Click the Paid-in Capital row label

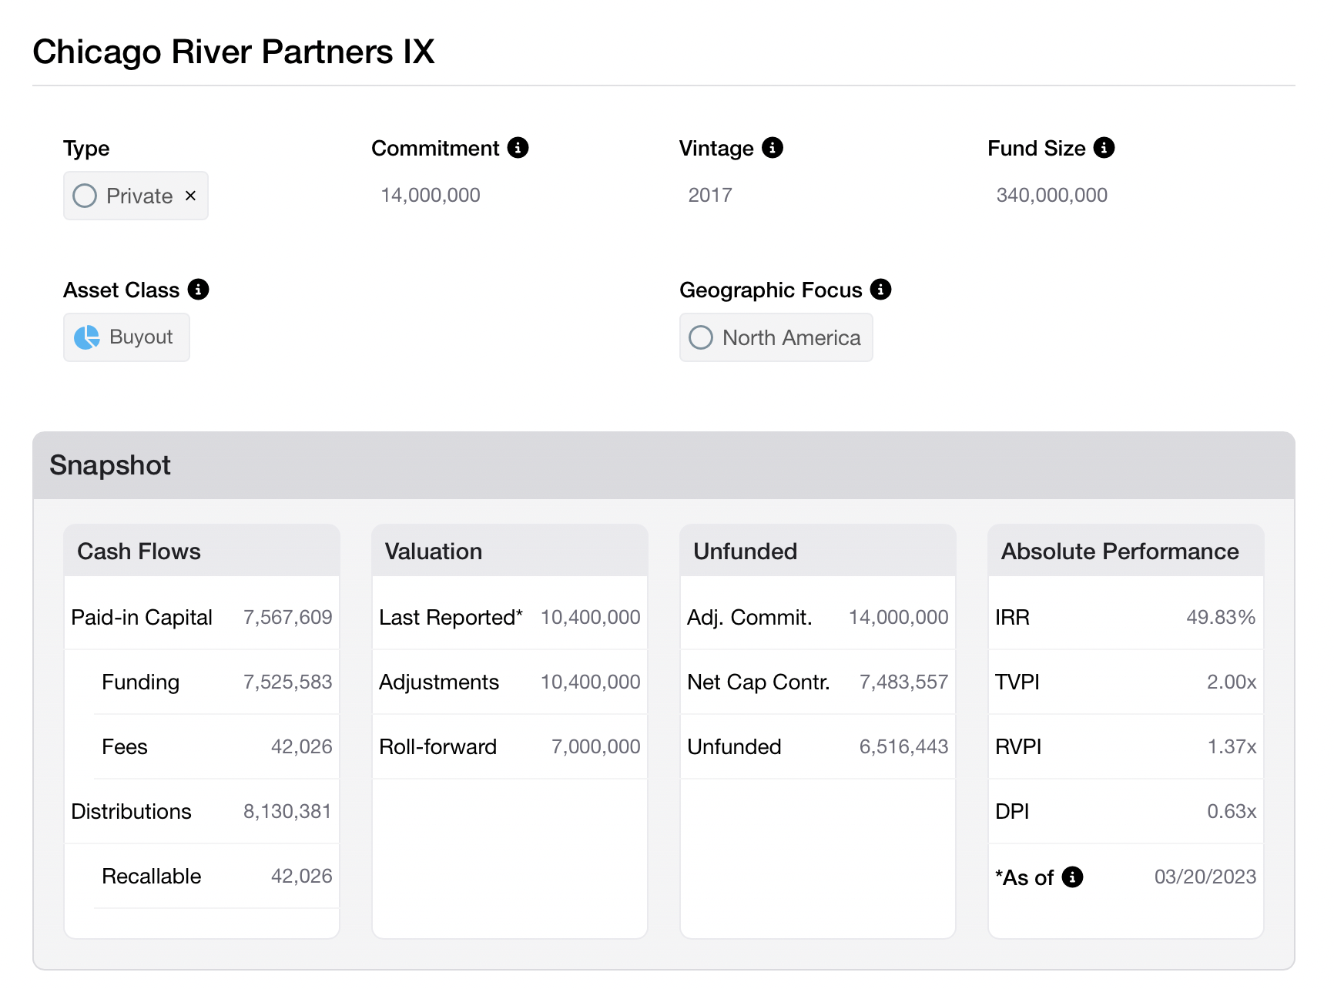[142, 617]
